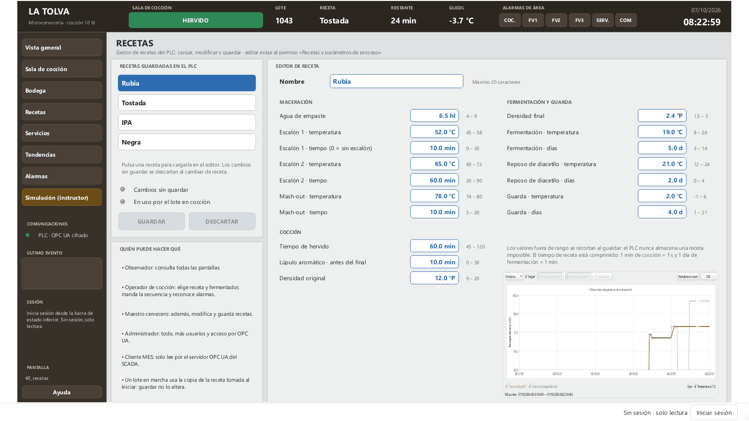This screenshot has width=749, height=421.
Task: Edit the Guarda días value field
Action: (662, 212)
